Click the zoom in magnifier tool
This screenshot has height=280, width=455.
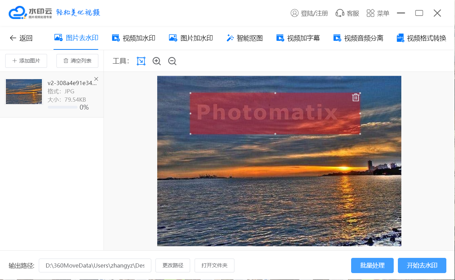pos(157,61)
